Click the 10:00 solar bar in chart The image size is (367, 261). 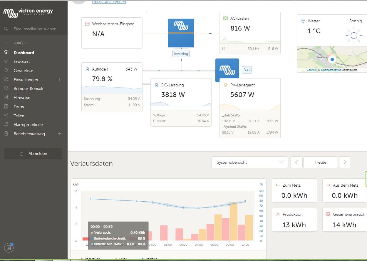pos(249,228)
